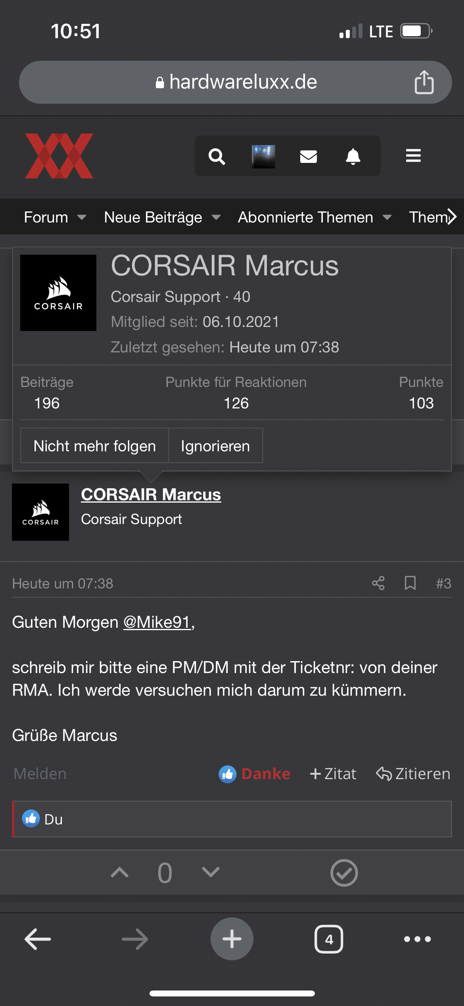Viewport: 464px width, 1006px height.
Task: Open the Abonnierte Themen menu item
Action: pos(305,217)
